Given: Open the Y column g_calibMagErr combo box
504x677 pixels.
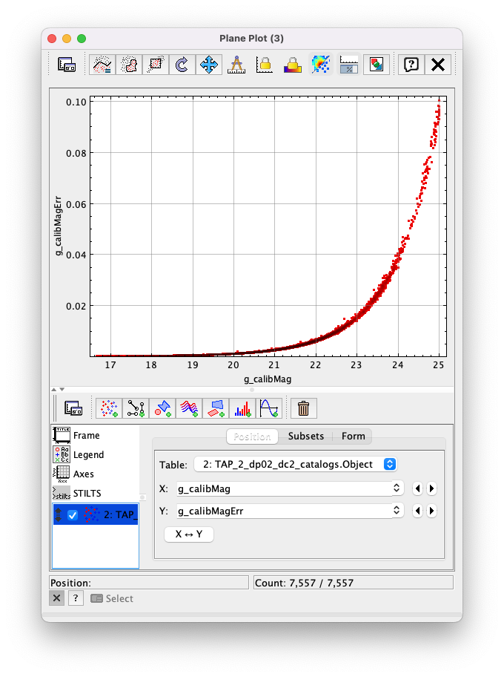Looking at the screenshot, I should coord(290,511).
